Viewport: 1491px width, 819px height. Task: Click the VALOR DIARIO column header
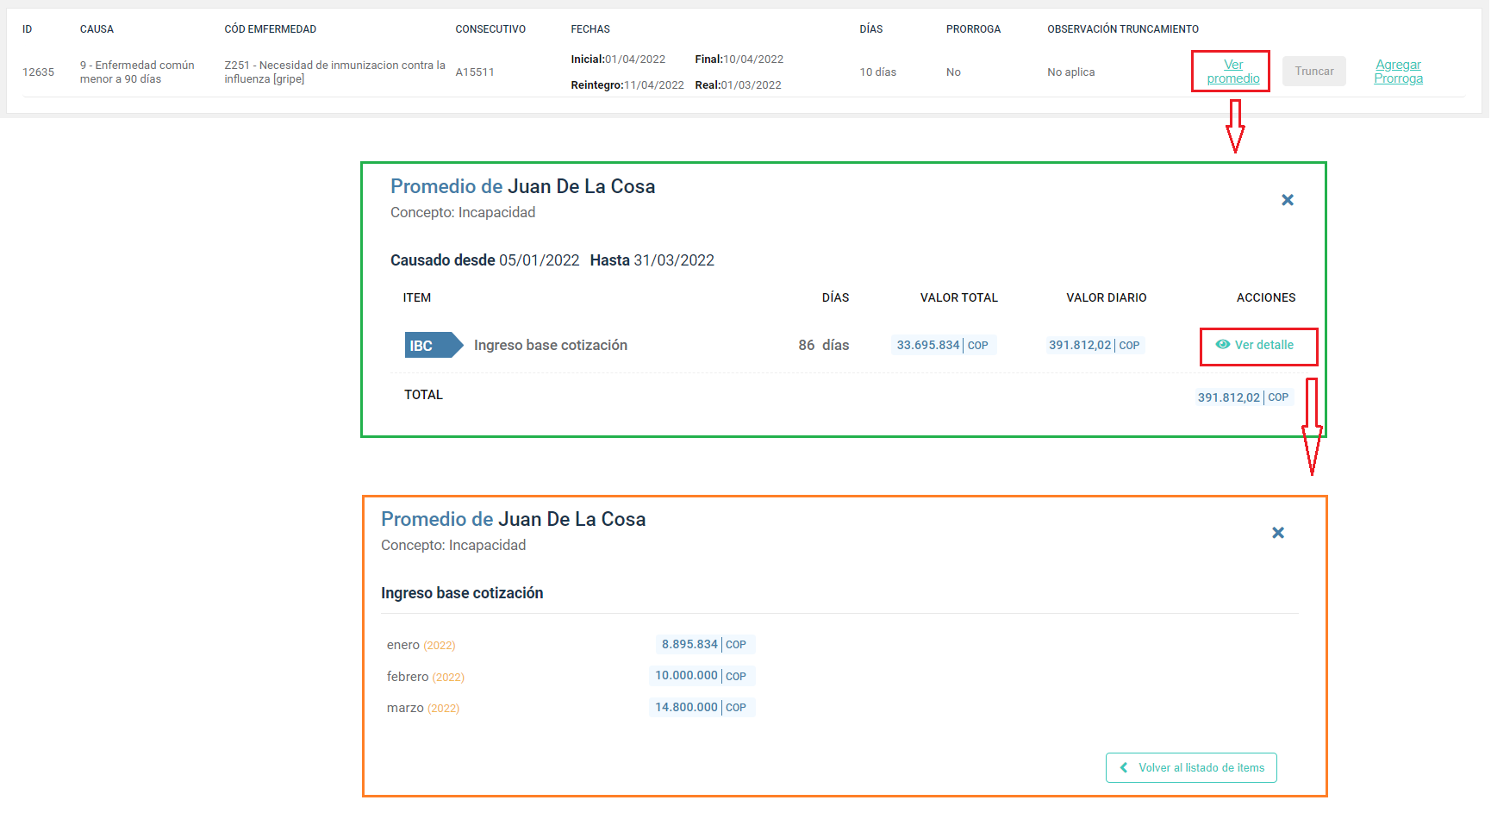[1106, 297]
